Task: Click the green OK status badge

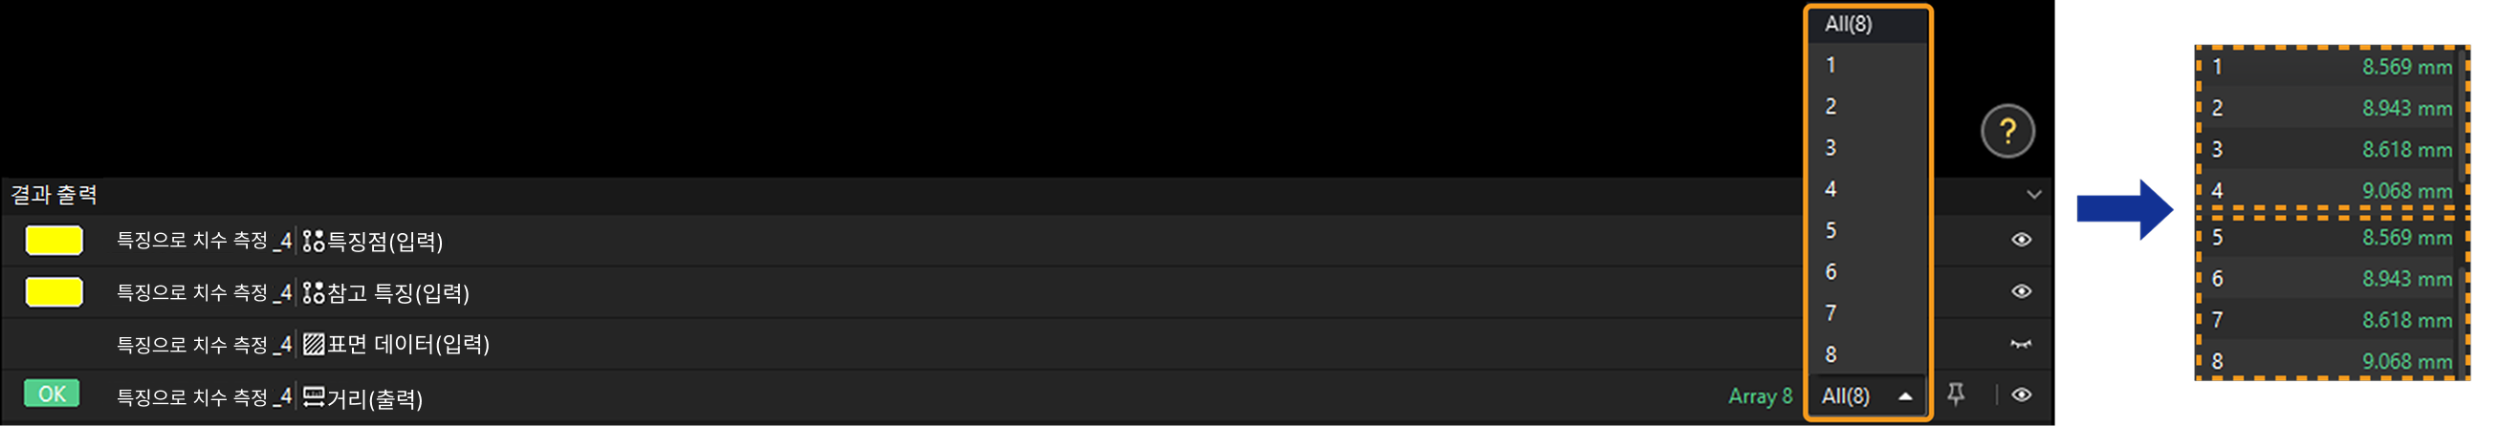Action: pos(53,394)
